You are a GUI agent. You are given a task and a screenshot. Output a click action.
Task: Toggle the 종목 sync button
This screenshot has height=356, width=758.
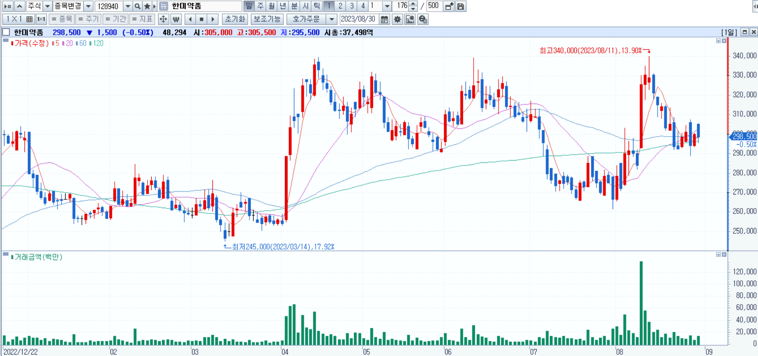[62, 19]
